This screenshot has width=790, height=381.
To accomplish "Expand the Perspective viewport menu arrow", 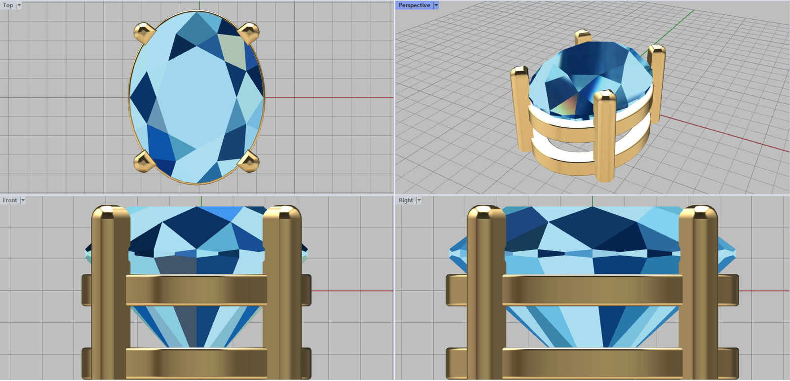I will pos(436,5).
